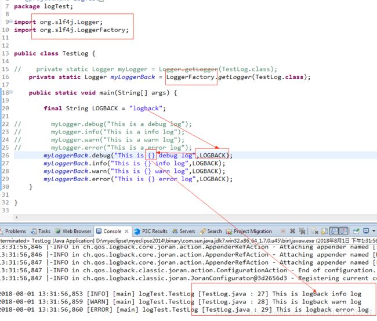
Task: Click the greyed-out Terminate red square
Action: point(283,231)
